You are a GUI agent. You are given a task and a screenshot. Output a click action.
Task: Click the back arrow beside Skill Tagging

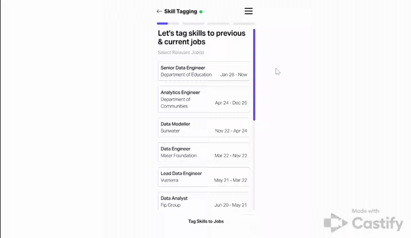pos(159,12)
